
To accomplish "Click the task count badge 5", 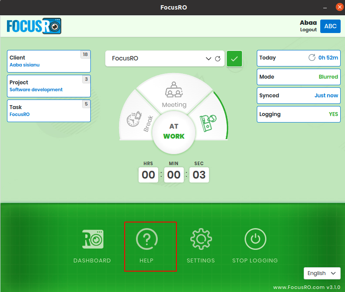I will pos(86,104).
